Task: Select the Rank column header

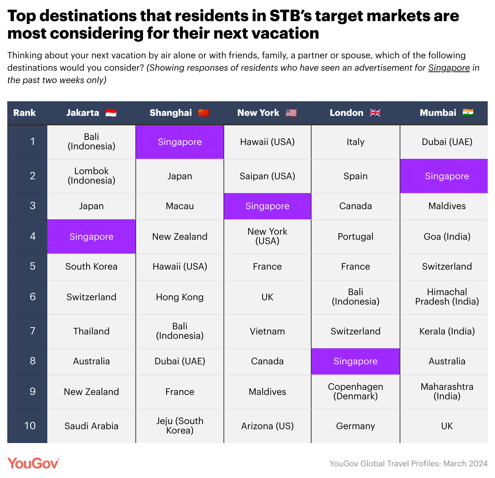Action: coord(24,113)
